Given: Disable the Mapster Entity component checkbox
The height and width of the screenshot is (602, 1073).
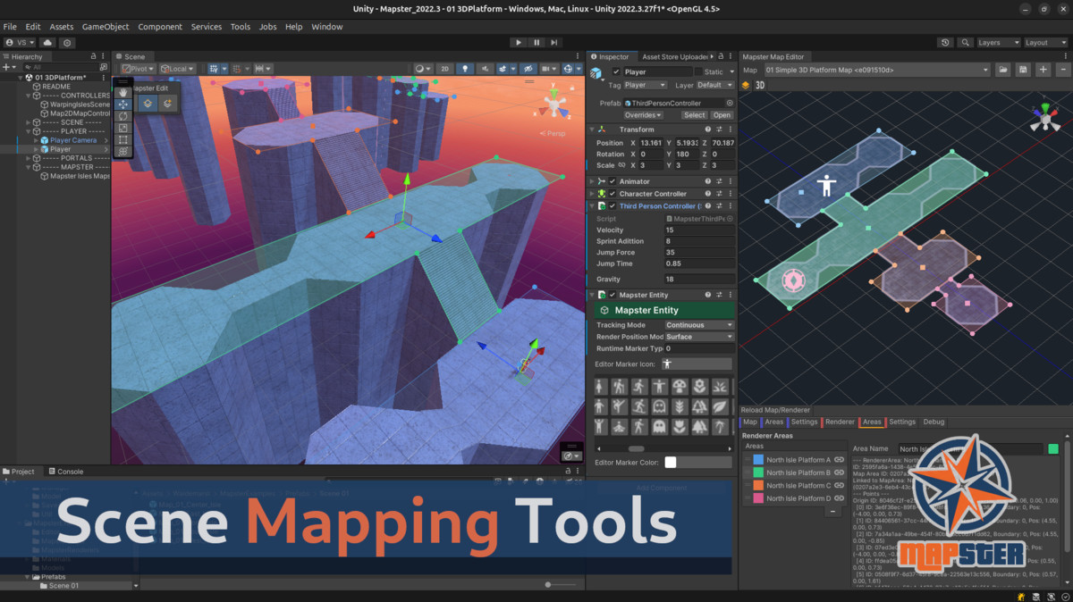Looking at the screenshot, I should pos(613,295).
